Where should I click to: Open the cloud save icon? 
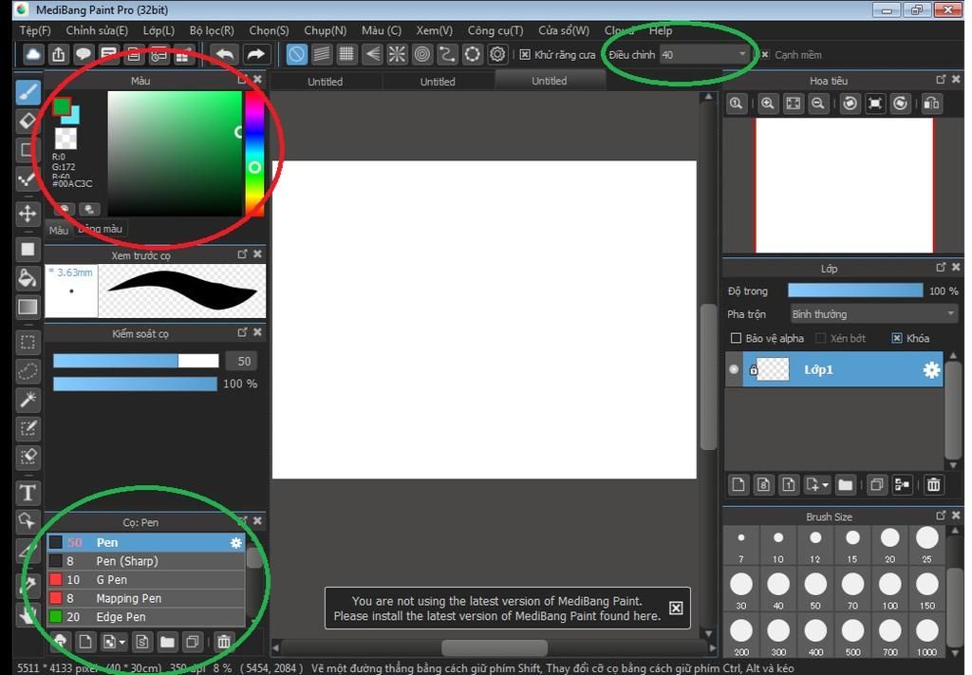[33, 54]
